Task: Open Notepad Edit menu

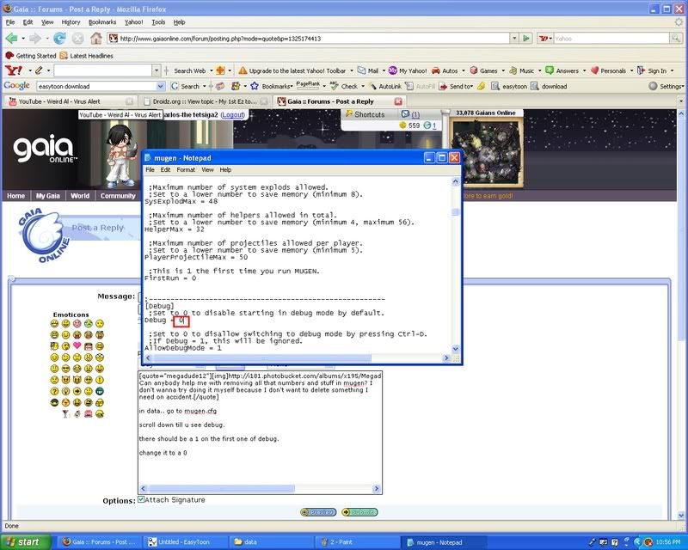Action: [165, 170]
